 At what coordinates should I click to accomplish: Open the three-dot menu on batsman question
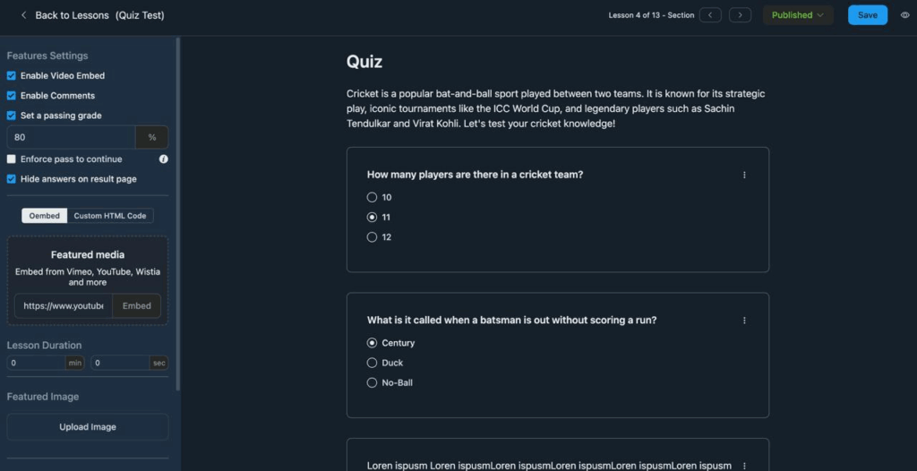click(744, 321)
